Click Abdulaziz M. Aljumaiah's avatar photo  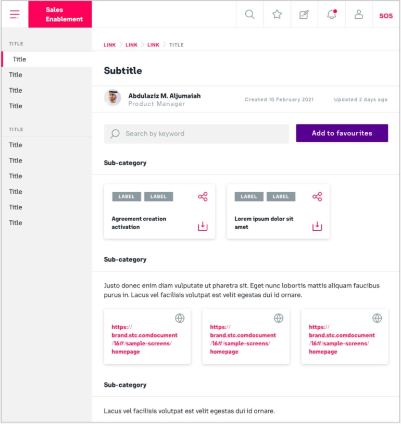pyautogui.click(x=112, y=98)
